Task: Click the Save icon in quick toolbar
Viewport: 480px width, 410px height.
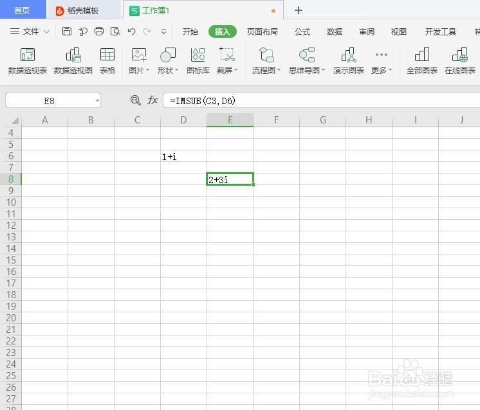Action: (x=67, y=31)
